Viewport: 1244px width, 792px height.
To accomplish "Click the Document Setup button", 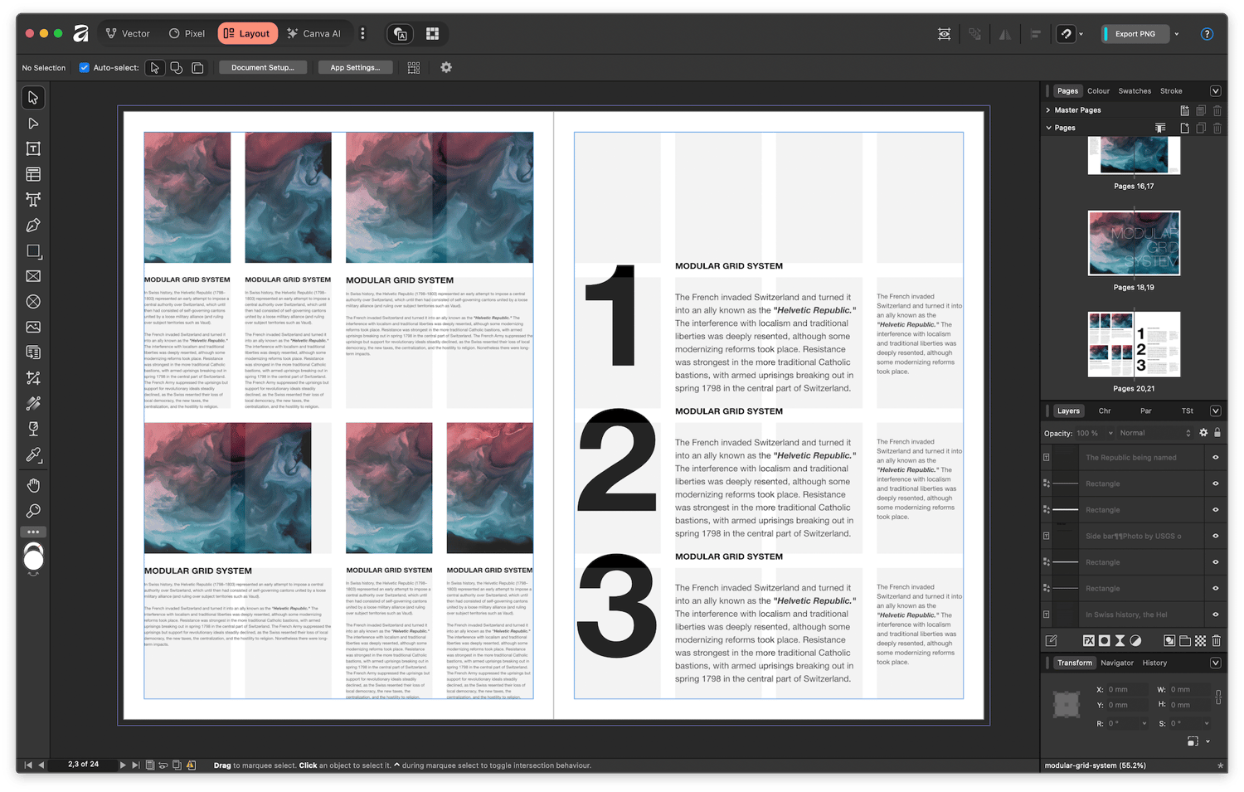I will (263, 68).
